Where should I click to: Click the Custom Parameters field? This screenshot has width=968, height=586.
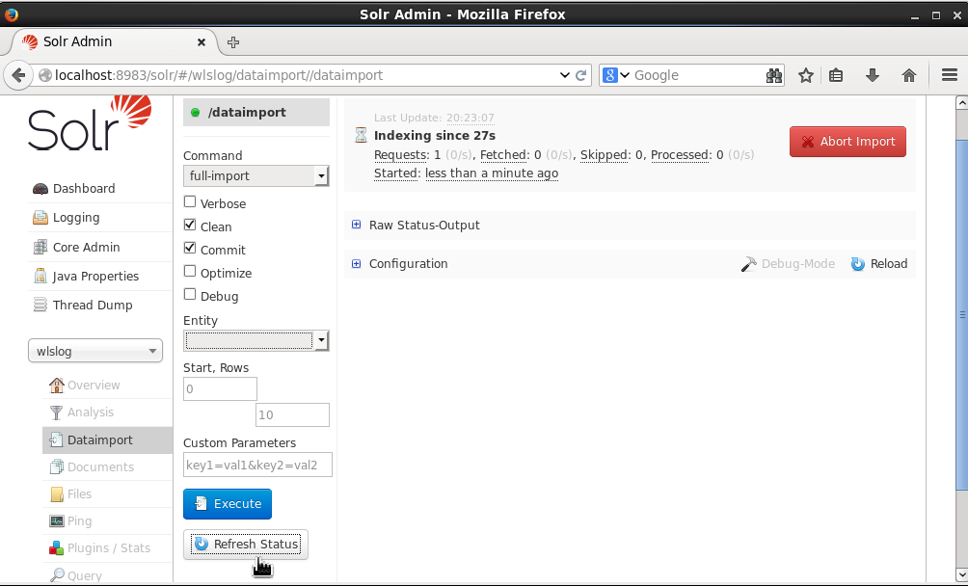(x=257, y=465)
